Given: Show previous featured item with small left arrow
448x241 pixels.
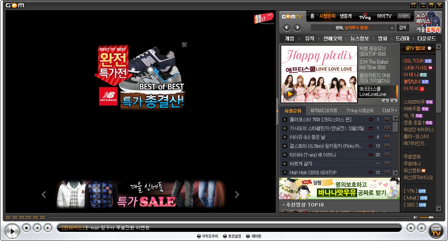Looking at the screenshot, I should 385,101.
